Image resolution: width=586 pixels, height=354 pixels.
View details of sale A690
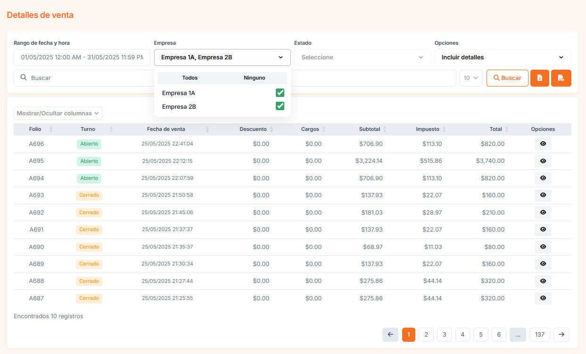point(543,247)
